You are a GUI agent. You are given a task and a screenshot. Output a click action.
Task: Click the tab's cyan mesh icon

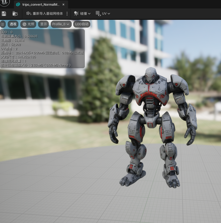coord(18,5)
